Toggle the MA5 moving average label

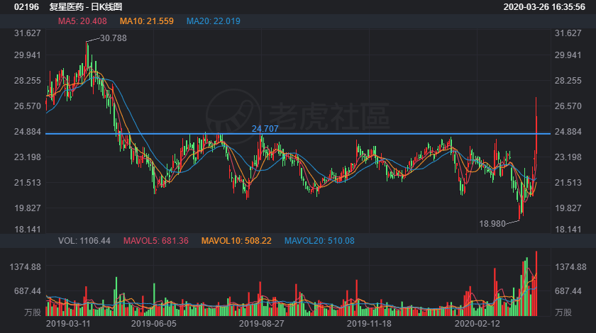coord(82,21)
